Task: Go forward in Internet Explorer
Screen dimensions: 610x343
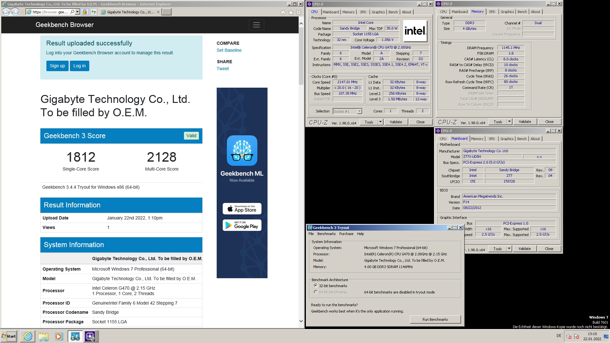Action: 15,12
